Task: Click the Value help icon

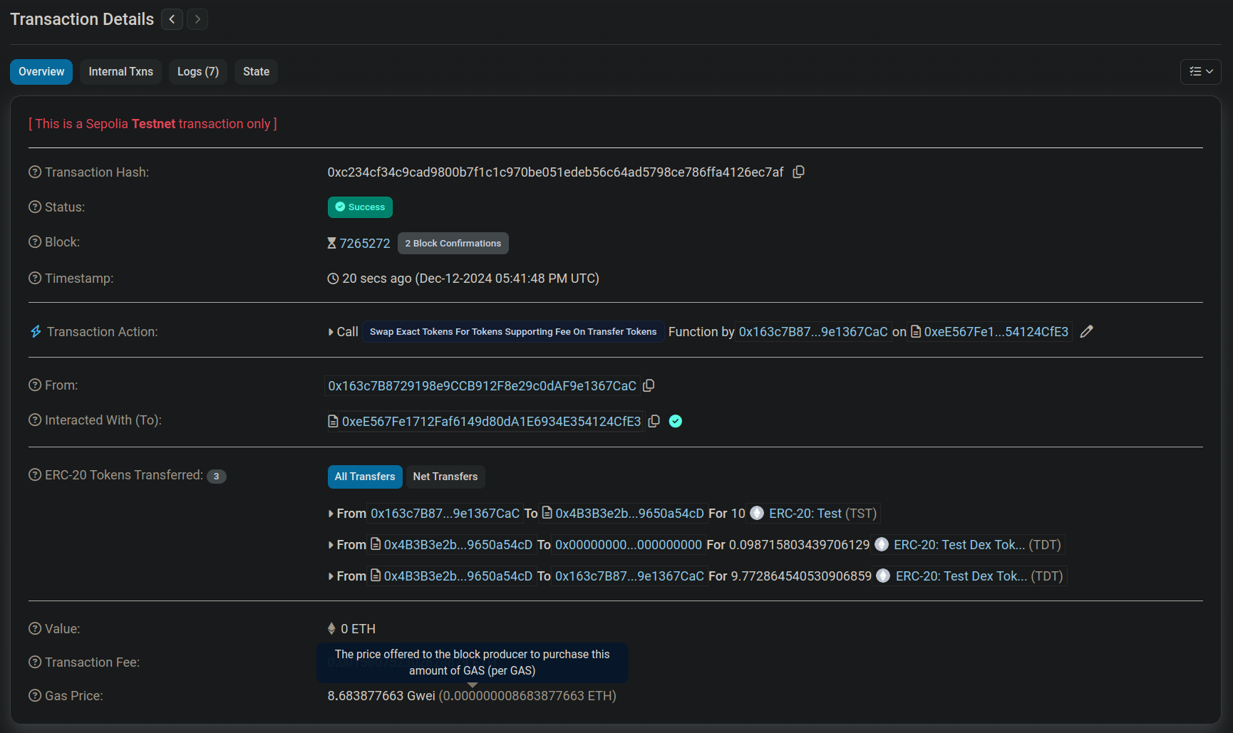Action: click(35, 628)
